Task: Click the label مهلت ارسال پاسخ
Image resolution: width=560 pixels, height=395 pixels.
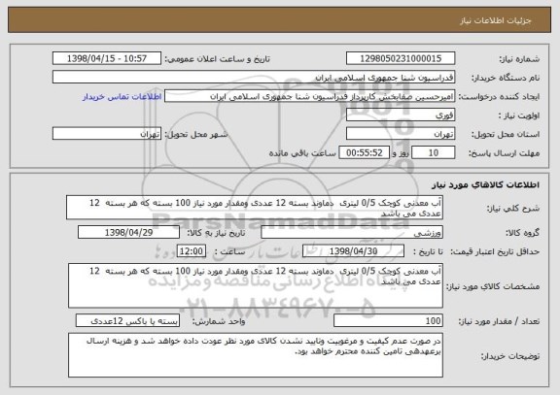Action: [x=504, y=153]
